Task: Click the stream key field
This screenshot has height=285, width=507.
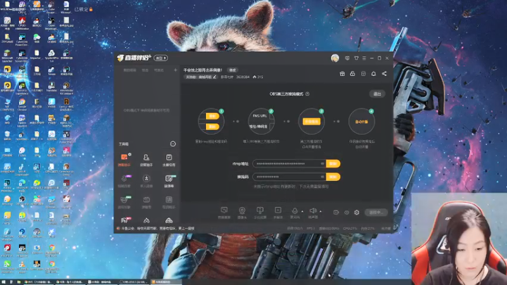Action: pyautogui.click(x=289, y=177)
